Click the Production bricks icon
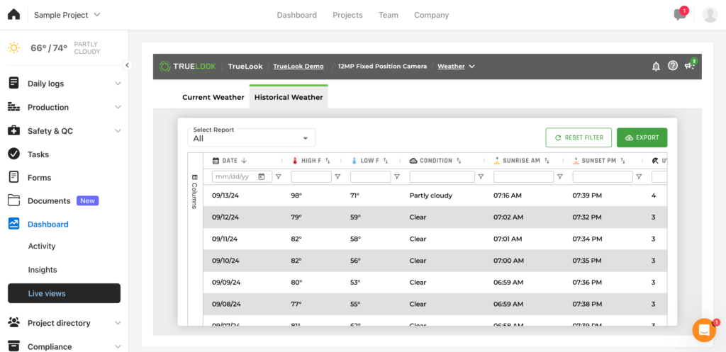726x352 pixels. coord(14,107)
